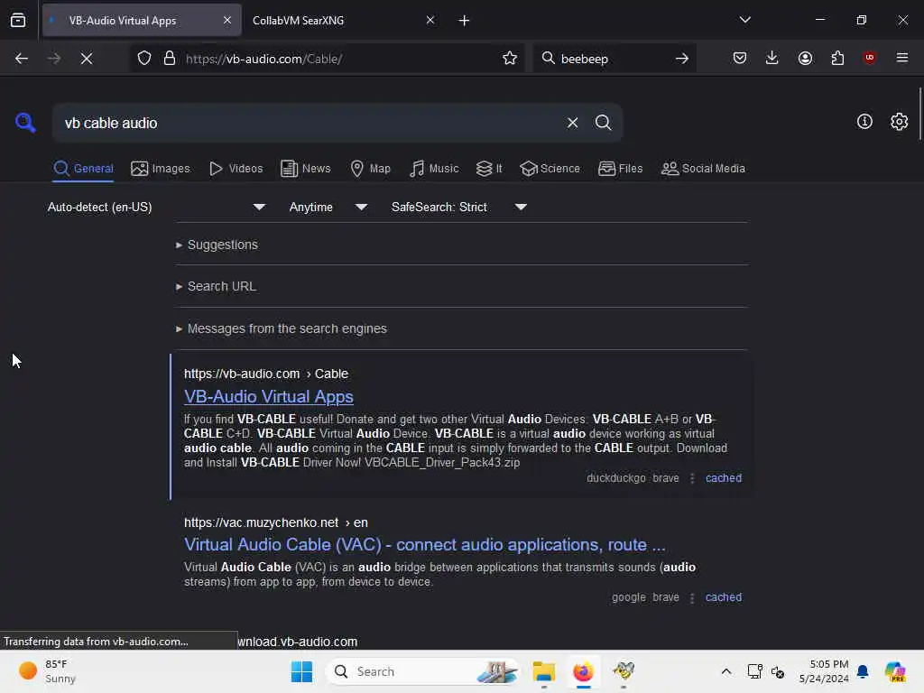Switch to IT search category

point(489,169)
